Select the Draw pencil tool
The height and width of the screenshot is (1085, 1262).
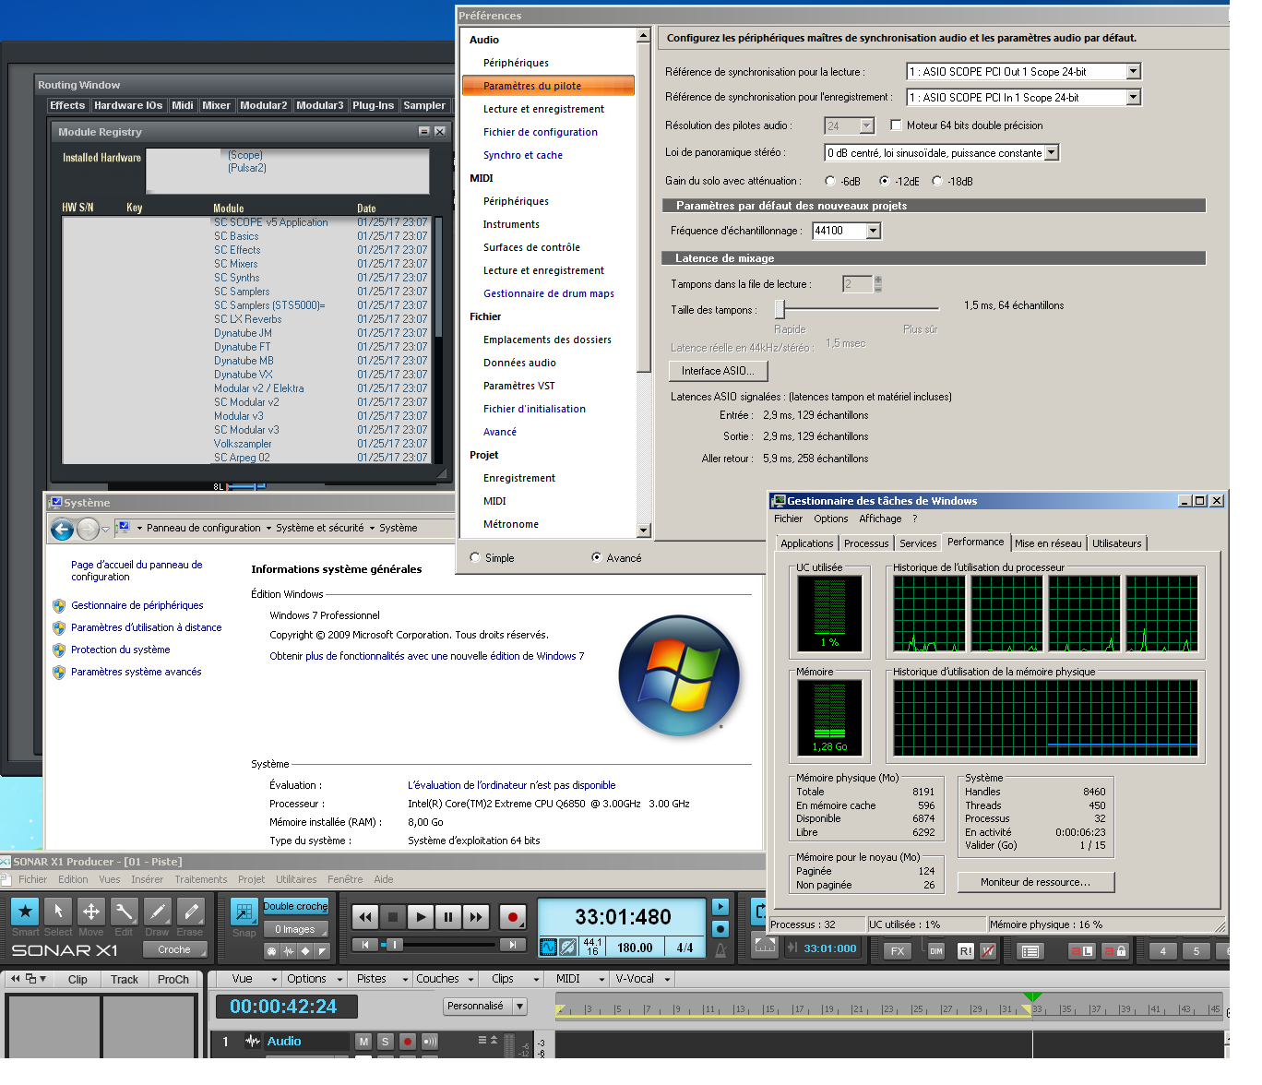(158, 912)
